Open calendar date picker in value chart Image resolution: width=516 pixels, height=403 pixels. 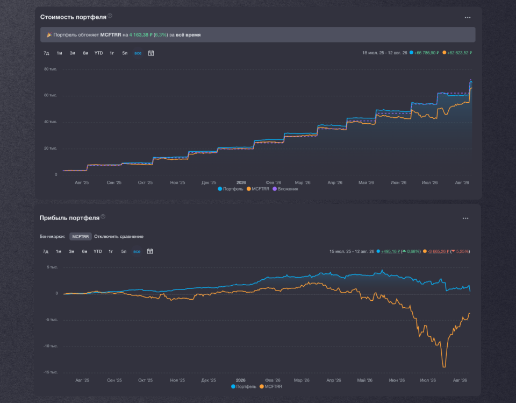pyautogui.click(x=150, y=53)
